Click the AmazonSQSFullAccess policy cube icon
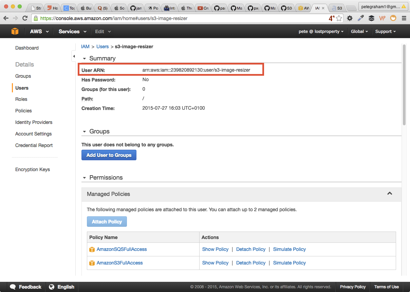The width and height of the screenshot is (410, 292). click(92, 249)
